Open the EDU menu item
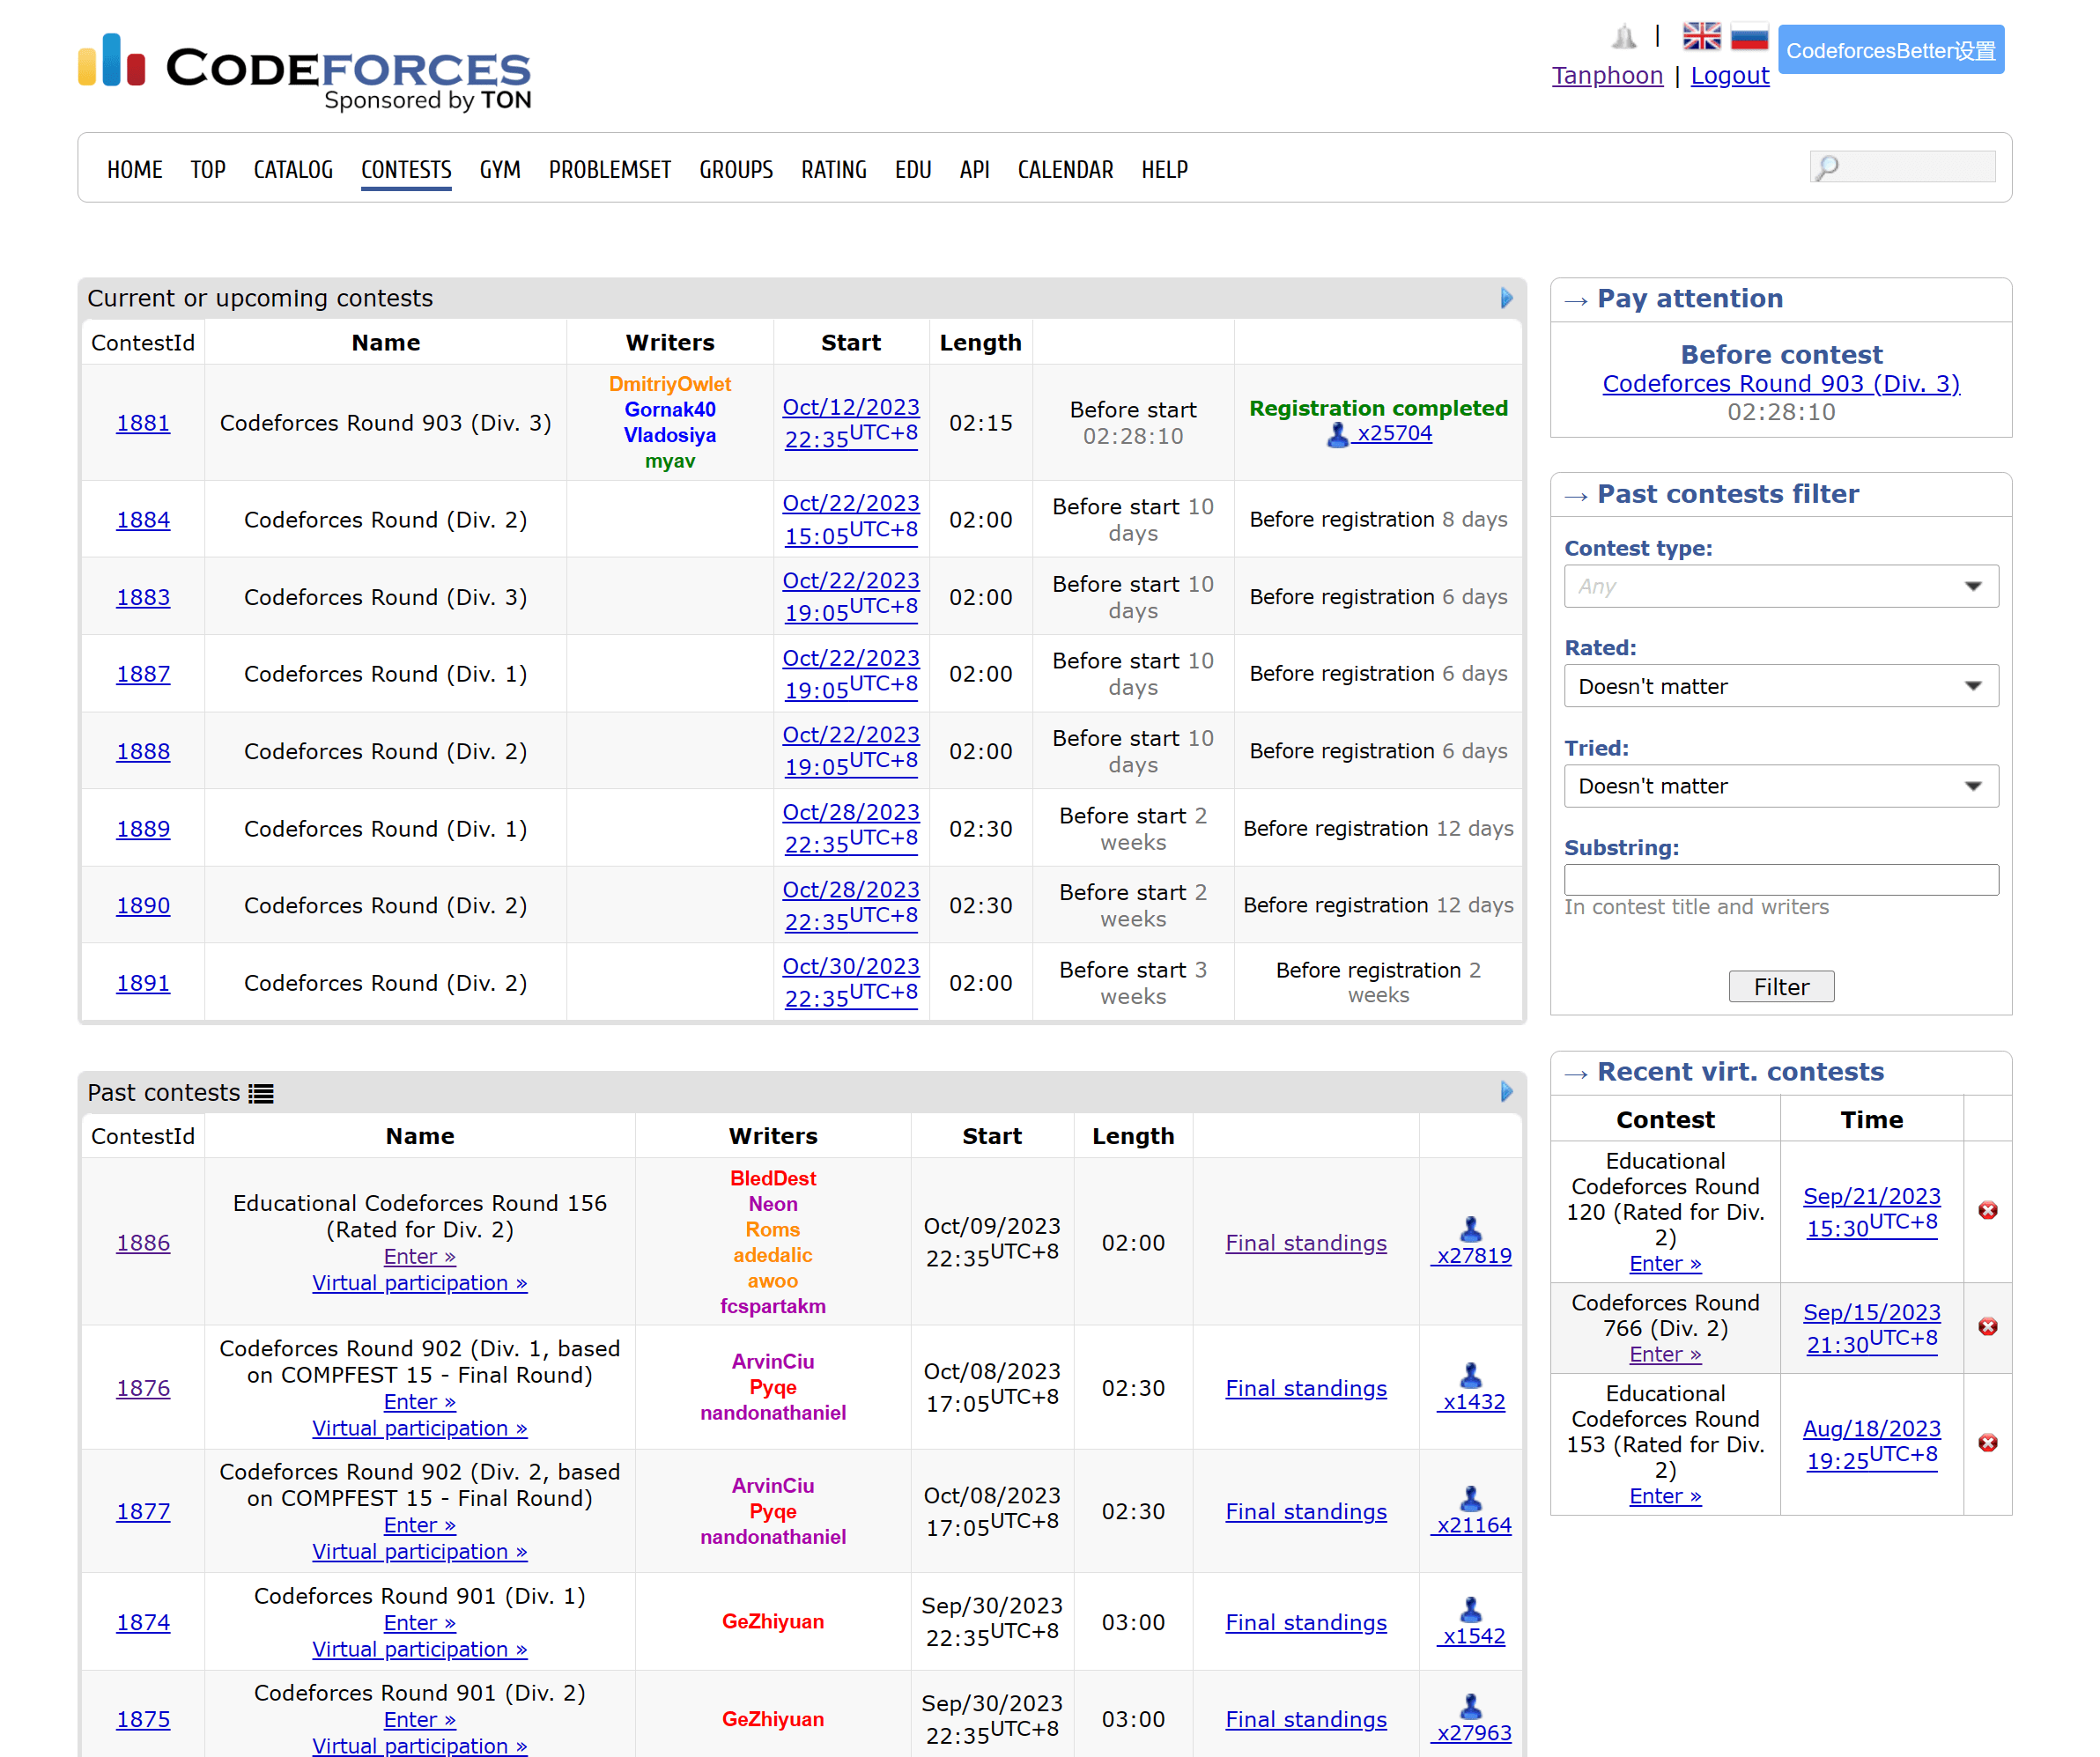Screen dimensions: 2100x1757 click(913, 169)
